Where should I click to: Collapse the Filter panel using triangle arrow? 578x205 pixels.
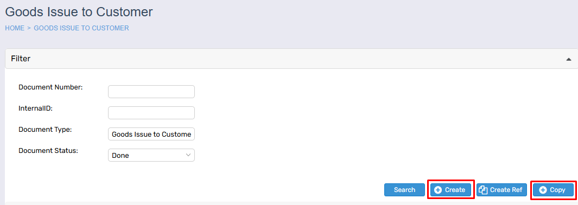pyautogui.click(x=569, y=59)
